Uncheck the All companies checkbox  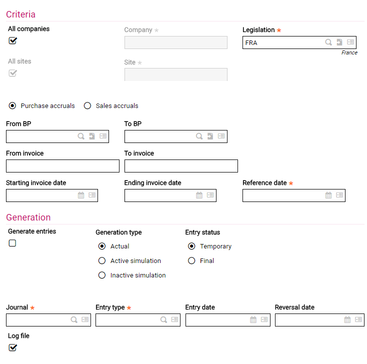click(x=13, y=40)
